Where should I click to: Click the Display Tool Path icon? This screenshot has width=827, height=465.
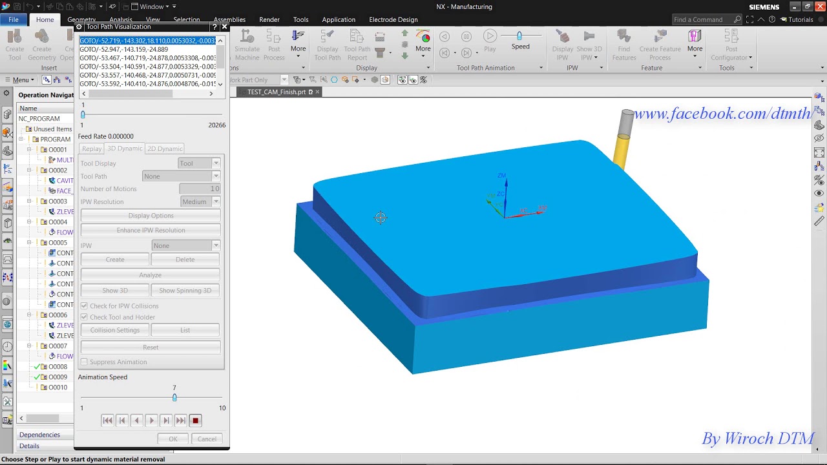328,36
